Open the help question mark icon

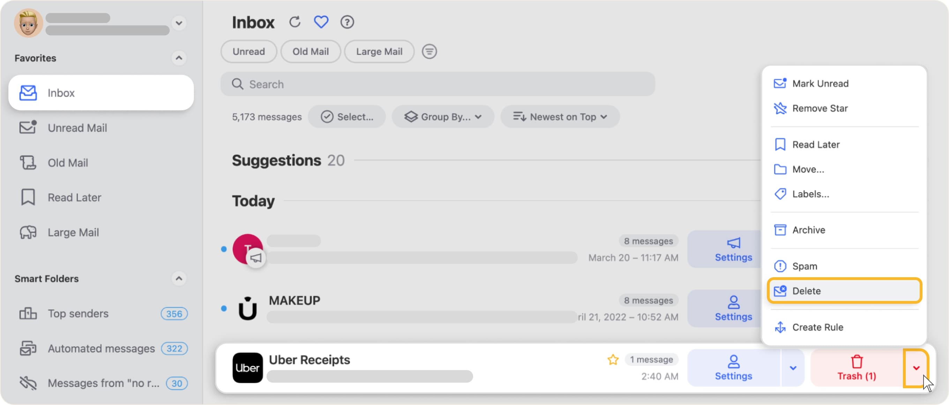tap(347, 22)
